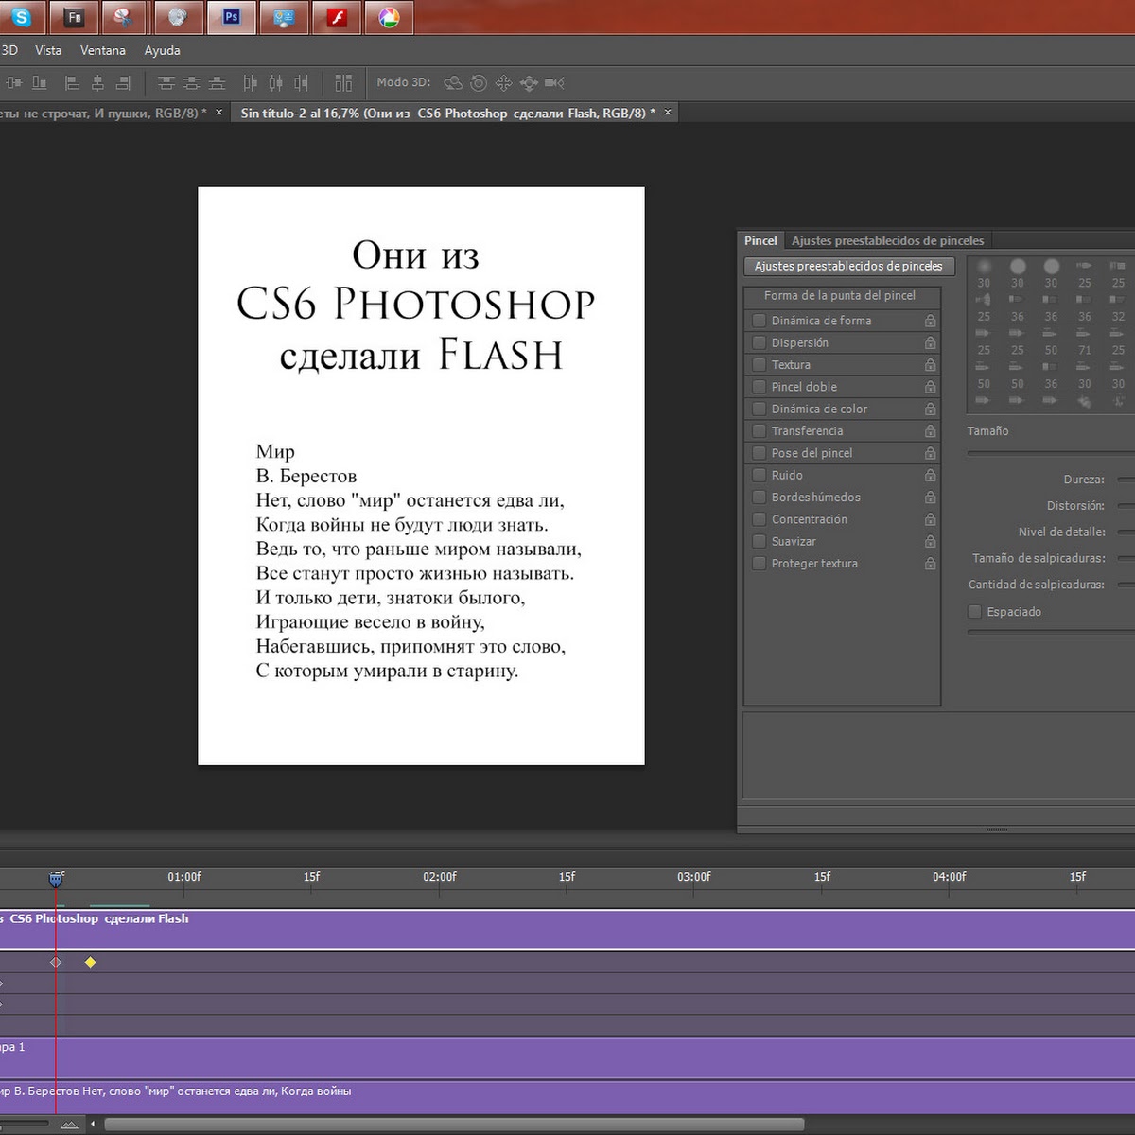Enable Textura checkbox

(759, 364)
